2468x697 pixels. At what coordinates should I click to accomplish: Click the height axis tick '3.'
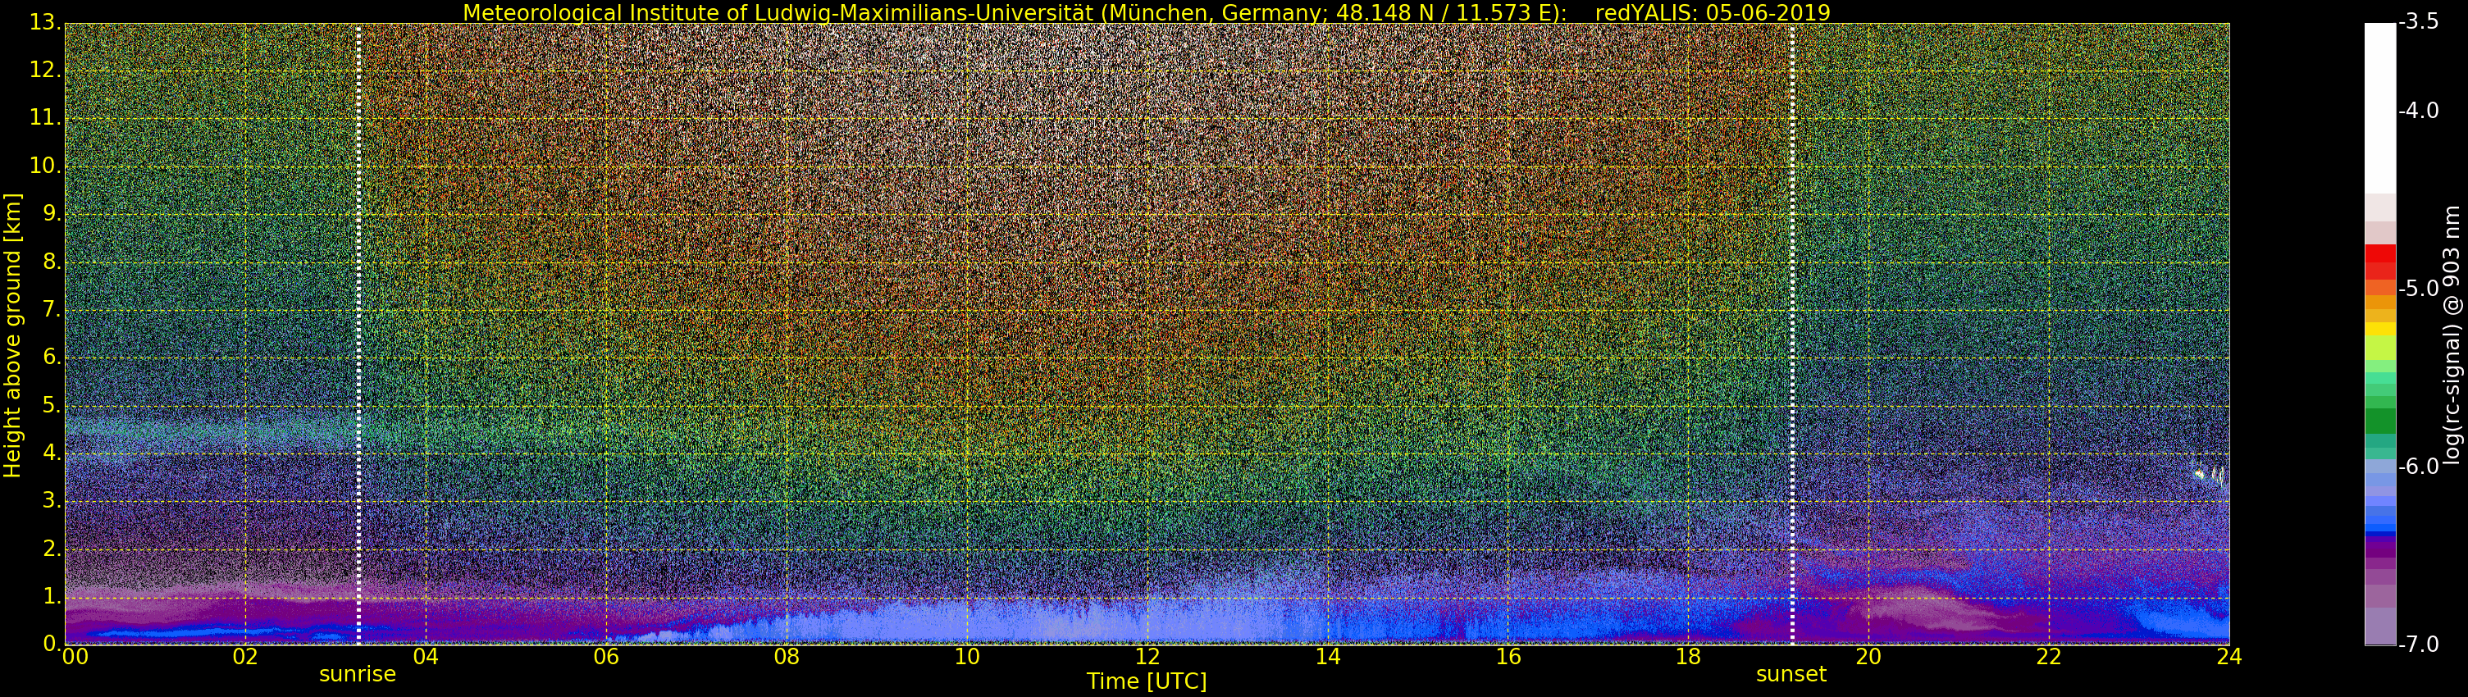point(52,501)
